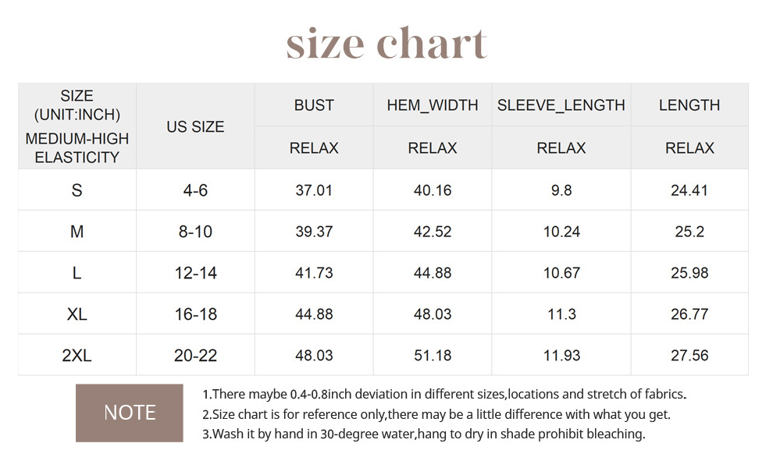
Task: Click the SLEEVE_LENGTH column header
Action: click(561, 105)
